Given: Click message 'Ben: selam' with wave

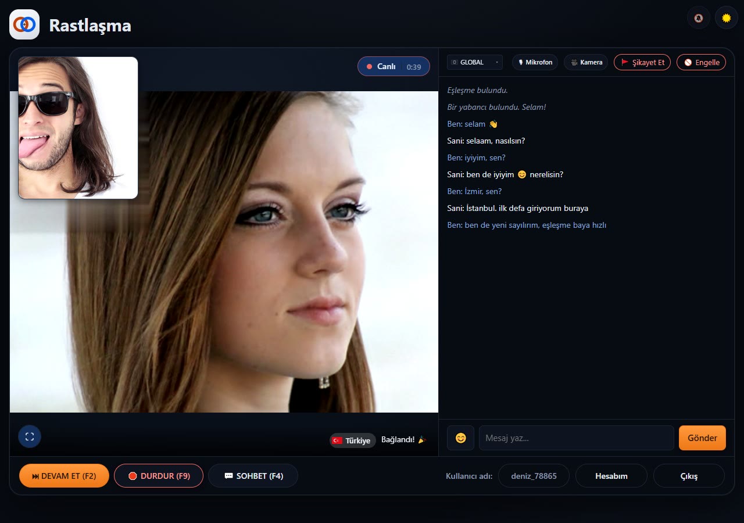Looking at the screenshot, I should tap(473, 124).
